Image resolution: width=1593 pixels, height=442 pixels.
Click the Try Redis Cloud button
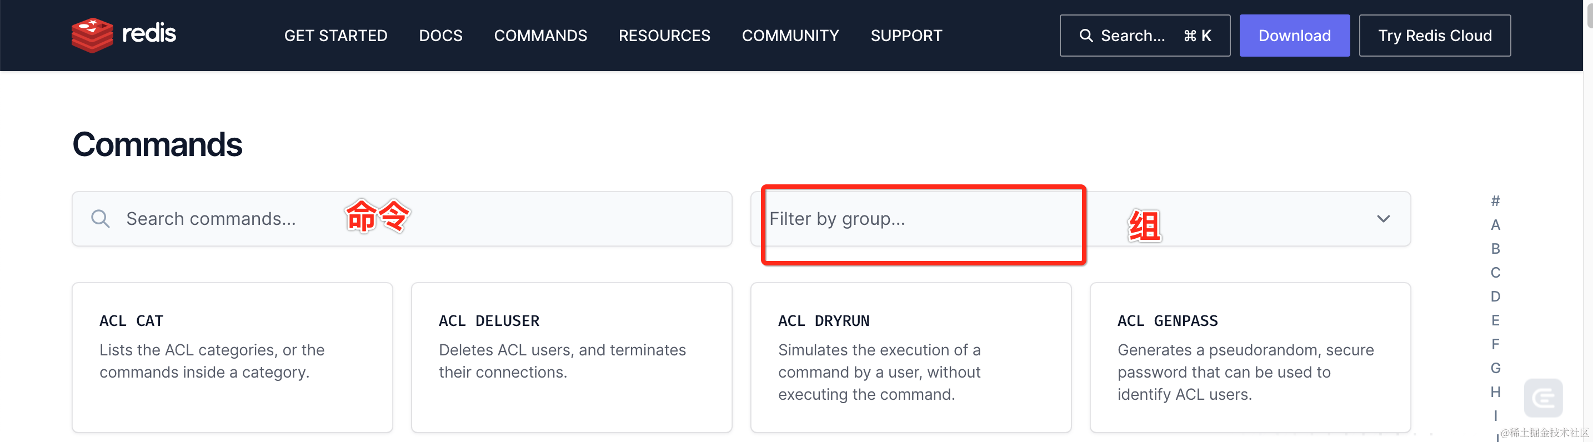click(x=1434, y=36)
